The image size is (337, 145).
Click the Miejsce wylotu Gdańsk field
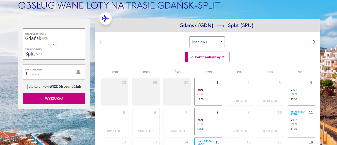click(x=54, y=36)
